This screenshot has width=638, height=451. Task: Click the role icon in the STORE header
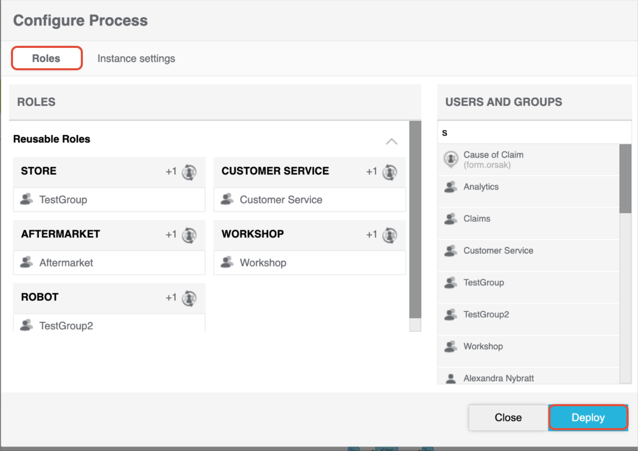(x=189, y=172)
